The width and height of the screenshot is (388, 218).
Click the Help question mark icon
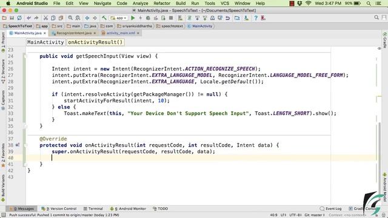[x=256, y=18]
